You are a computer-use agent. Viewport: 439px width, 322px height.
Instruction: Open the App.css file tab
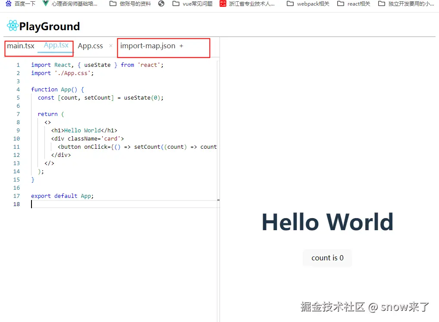pos(91,46)
